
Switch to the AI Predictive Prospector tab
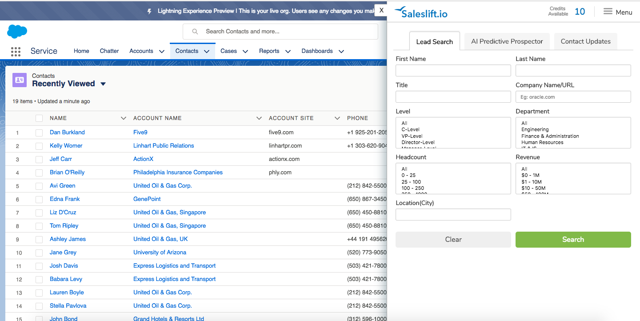507,41
